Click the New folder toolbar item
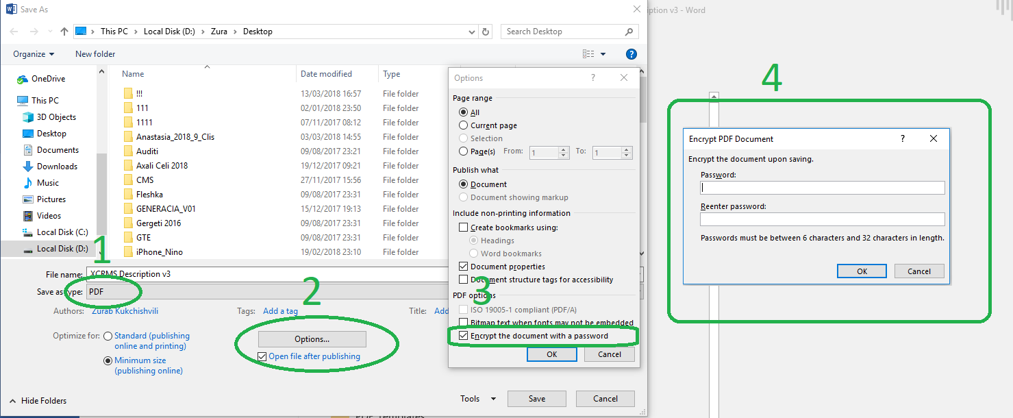This screenshot has height=418, width=1013. (x=95, y=54)
